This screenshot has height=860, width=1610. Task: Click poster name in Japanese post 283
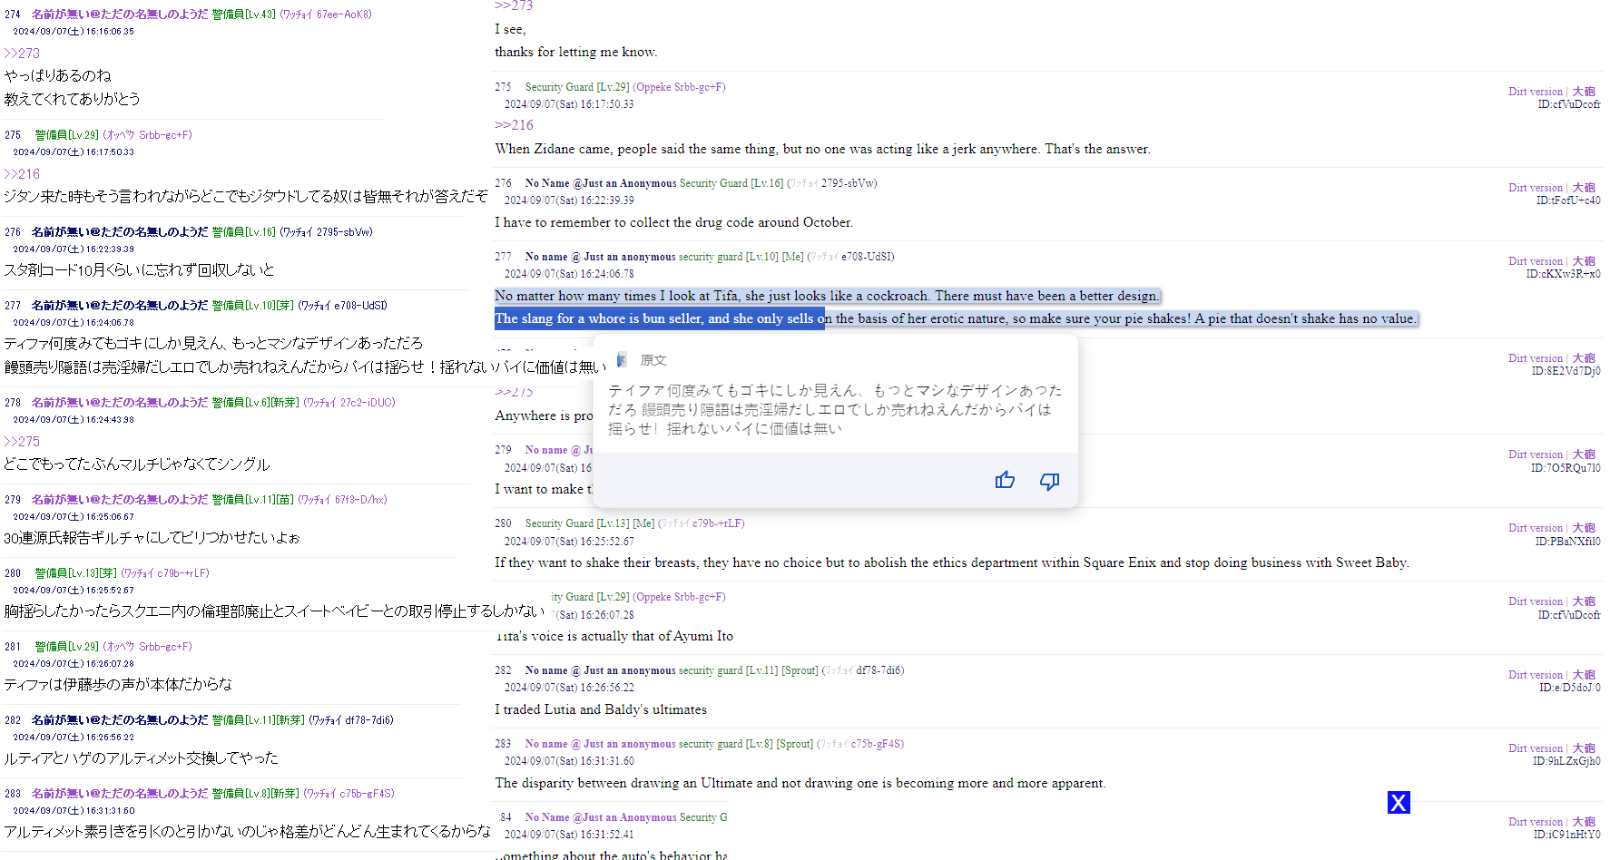tap(120, 794)
